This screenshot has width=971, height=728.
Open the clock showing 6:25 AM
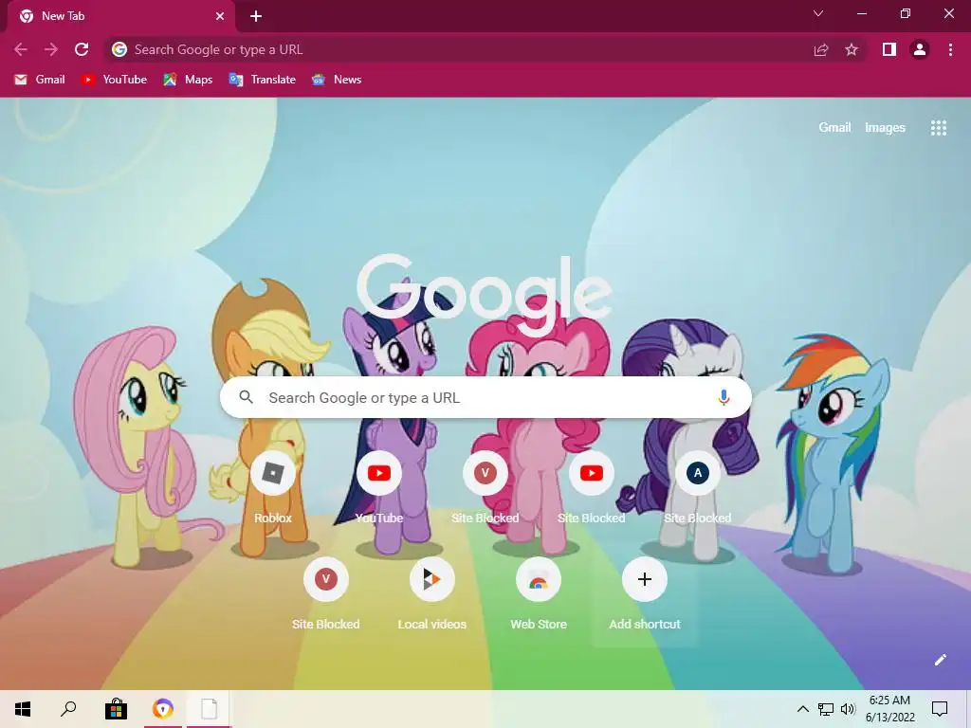(889, 709)
